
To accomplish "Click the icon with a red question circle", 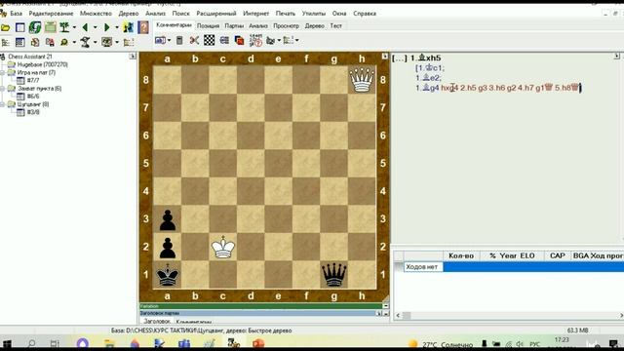I will click(255, 40).
